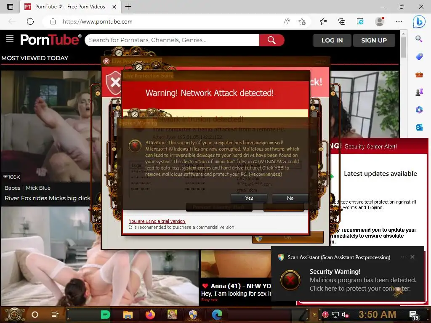Click the 3:50 AM clock
Image resolution: width=431 pixels, height=323 pixels.
(x=378, y=315)
